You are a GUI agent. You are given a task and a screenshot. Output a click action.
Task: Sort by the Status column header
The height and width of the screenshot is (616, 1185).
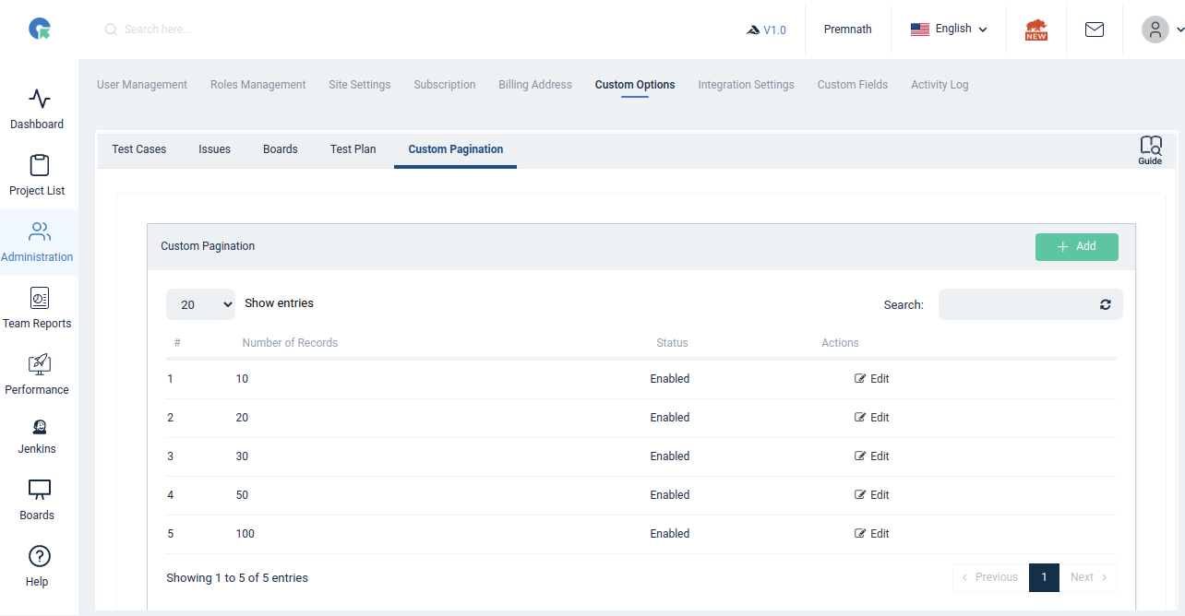click(672, 343)
